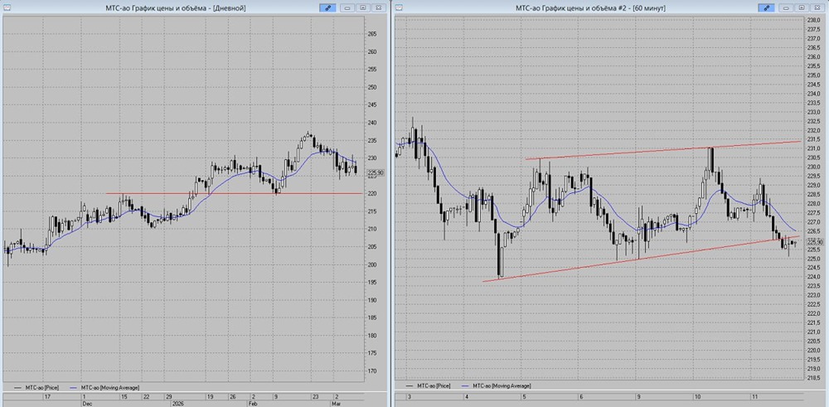Select the upper red trend line on the 60-minute chart

coord(662,150)
